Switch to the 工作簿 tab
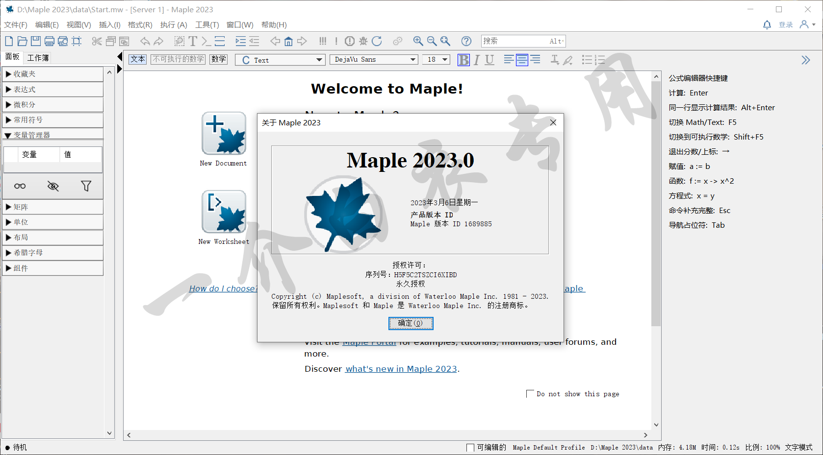The image size is (823, 455). click(38, 58)
